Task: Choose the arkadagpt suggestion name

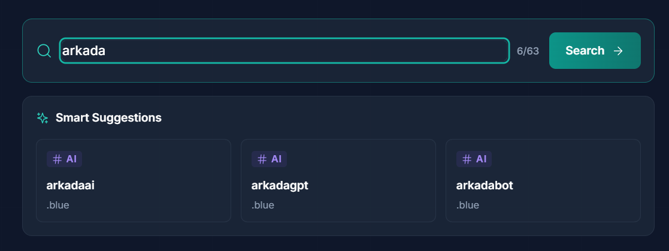Action: coord(280,186)
